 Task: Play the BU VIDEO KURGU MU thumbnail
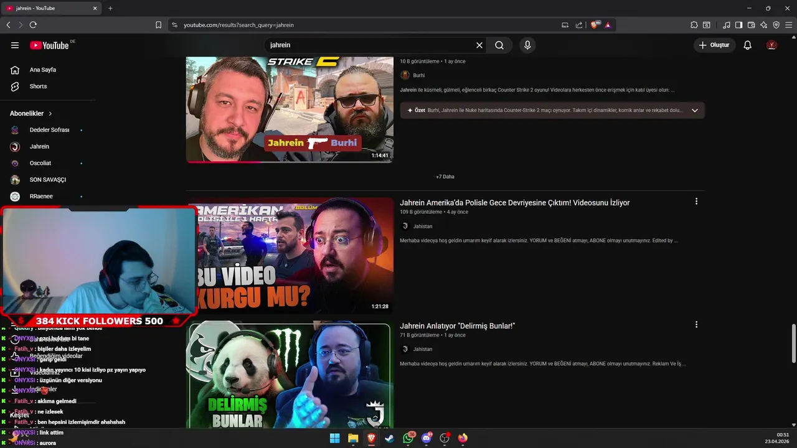tap(290, 256)
